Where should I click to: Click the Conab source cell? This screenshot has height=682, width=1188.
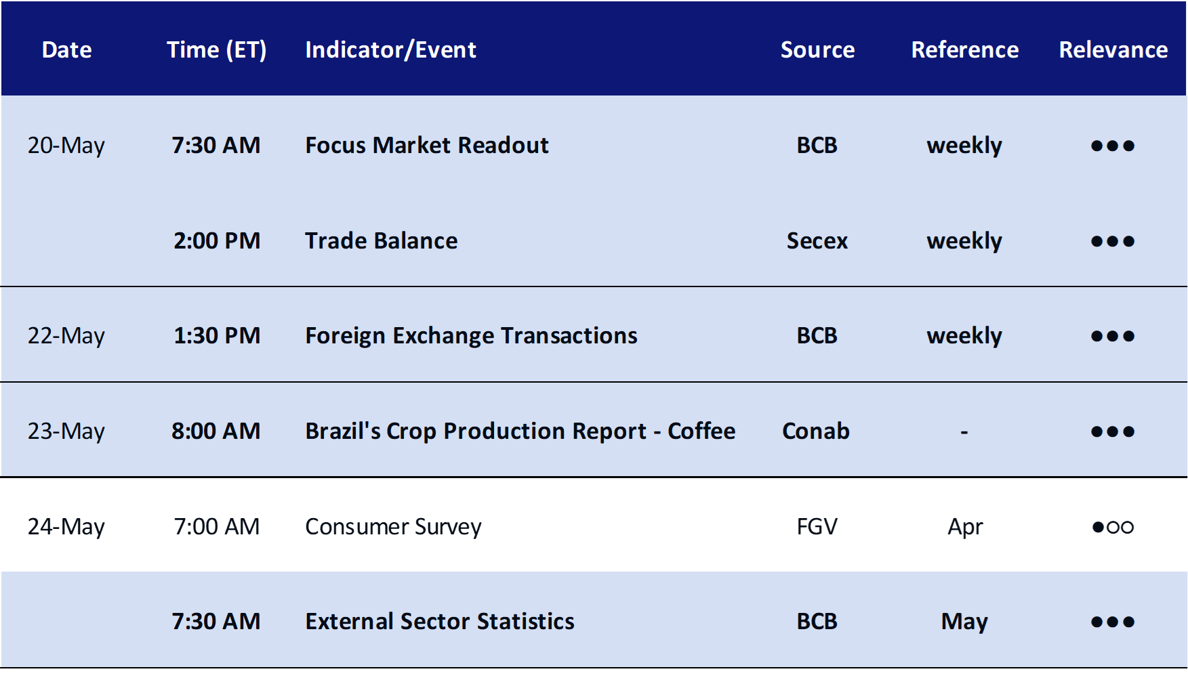click(816, 431)
